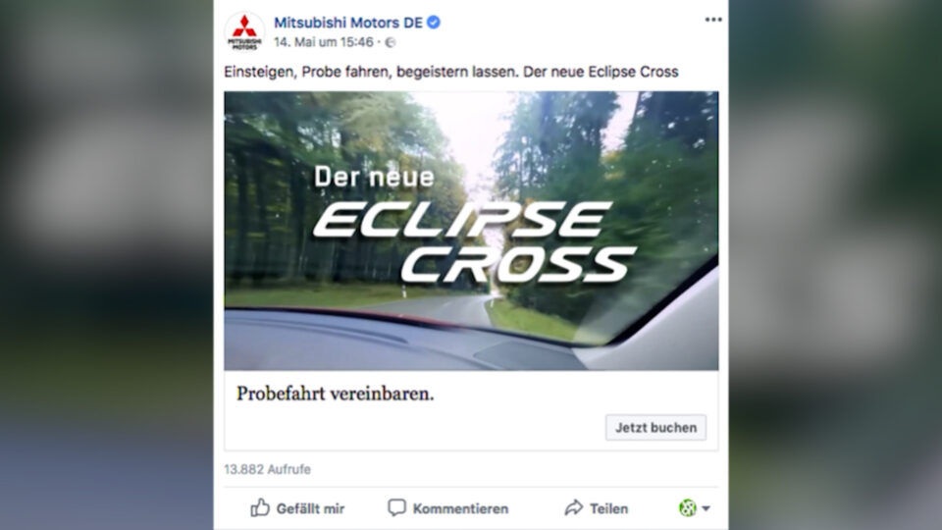Select the Kommentieren label

pos(460,509)
